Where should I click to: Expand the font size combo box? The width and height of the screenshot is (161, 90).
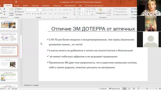point(43,10)
